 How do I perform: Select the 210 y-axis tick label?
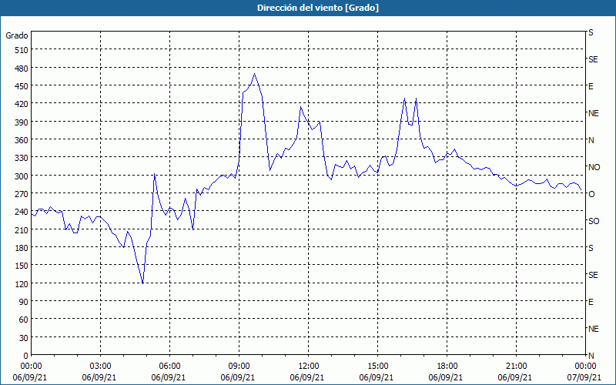(x=22, y=230)
